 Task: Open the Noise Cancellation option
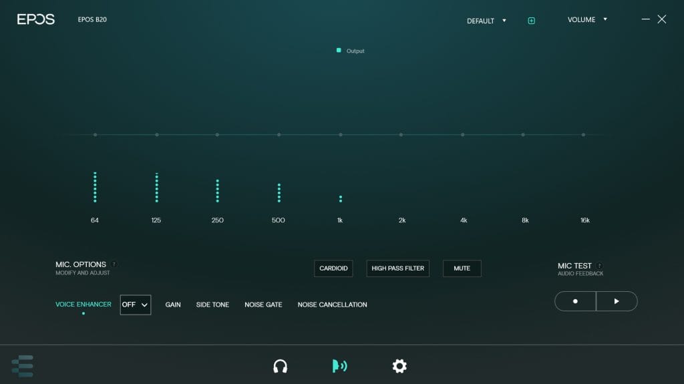(332, 305)
